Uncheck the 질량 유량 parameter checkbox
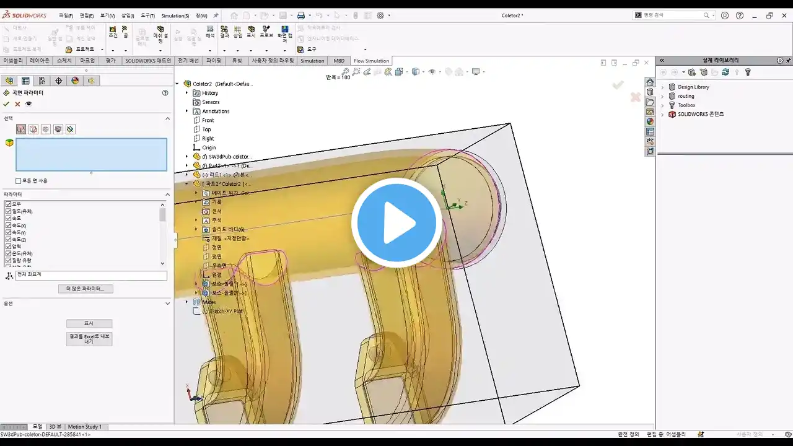The width and height of the screenshot is (793, 446). pos(8,261)
